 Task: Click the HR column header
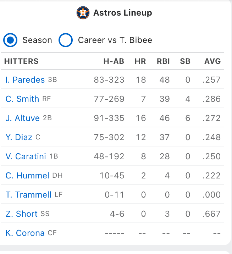tap(140, 61)
